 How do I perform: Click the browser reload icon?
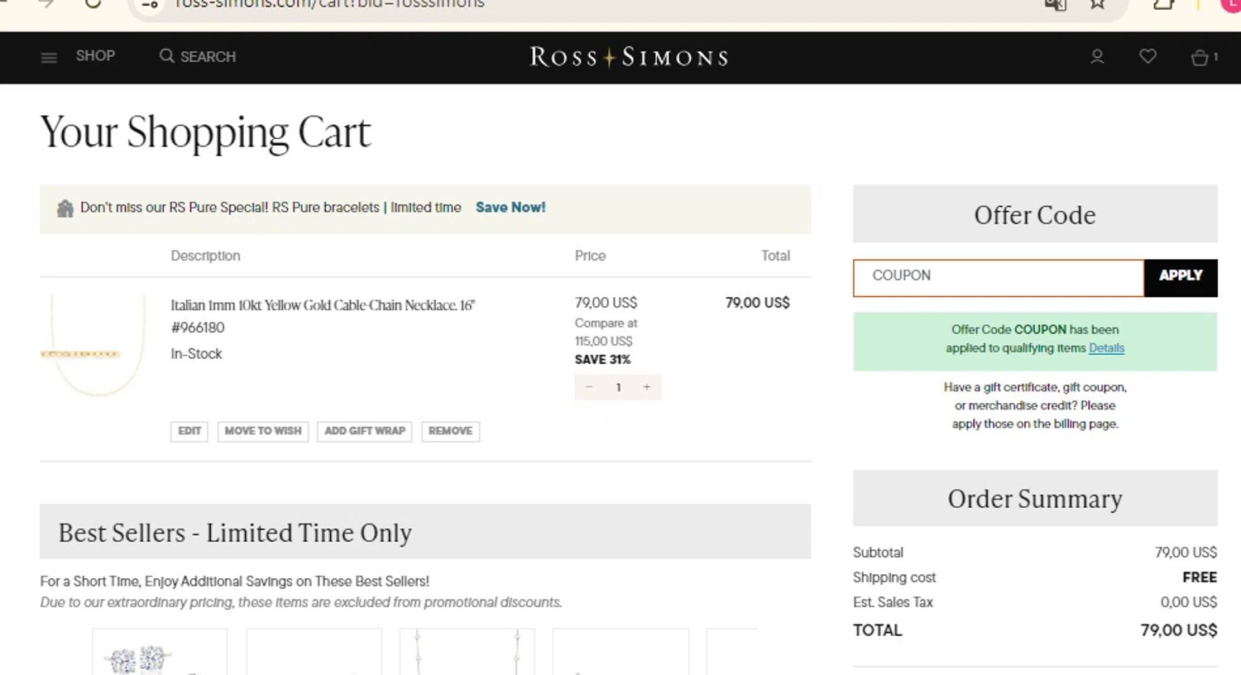(93, 4)
